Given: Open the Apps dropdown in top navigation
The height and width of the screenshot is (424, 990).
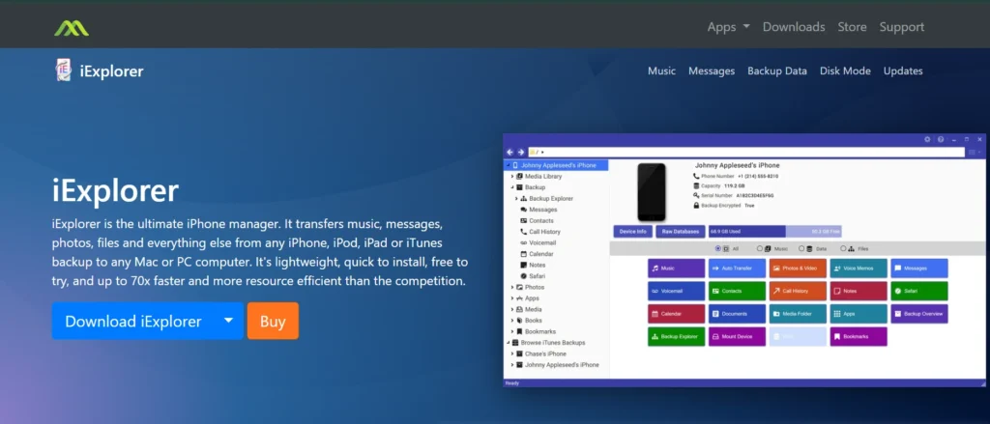Looking at the screenshot, I should (x=729, y=27).
